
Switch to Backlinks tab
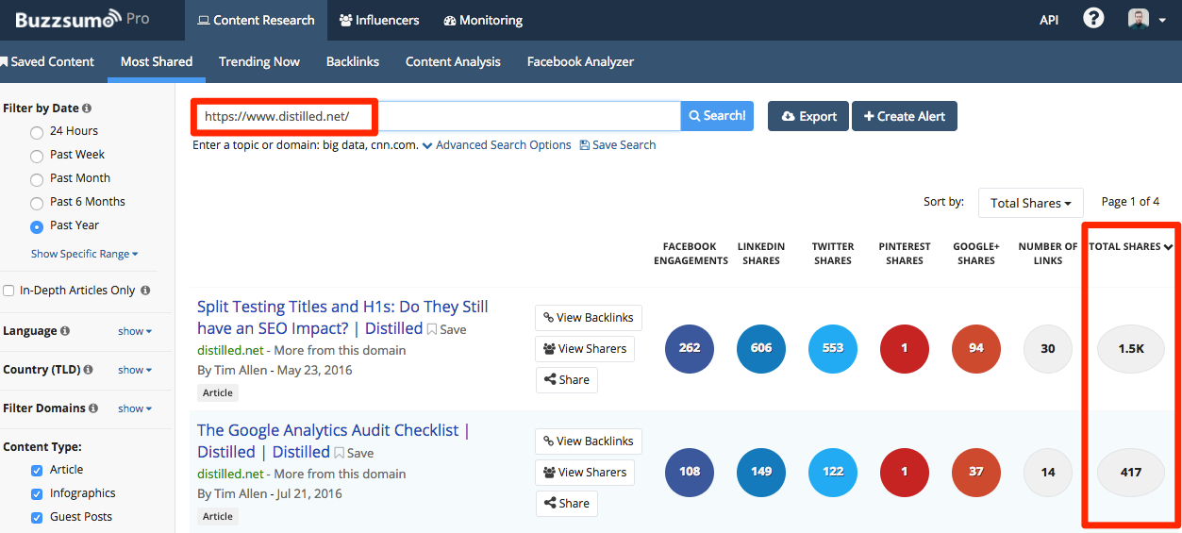[353, 61]
